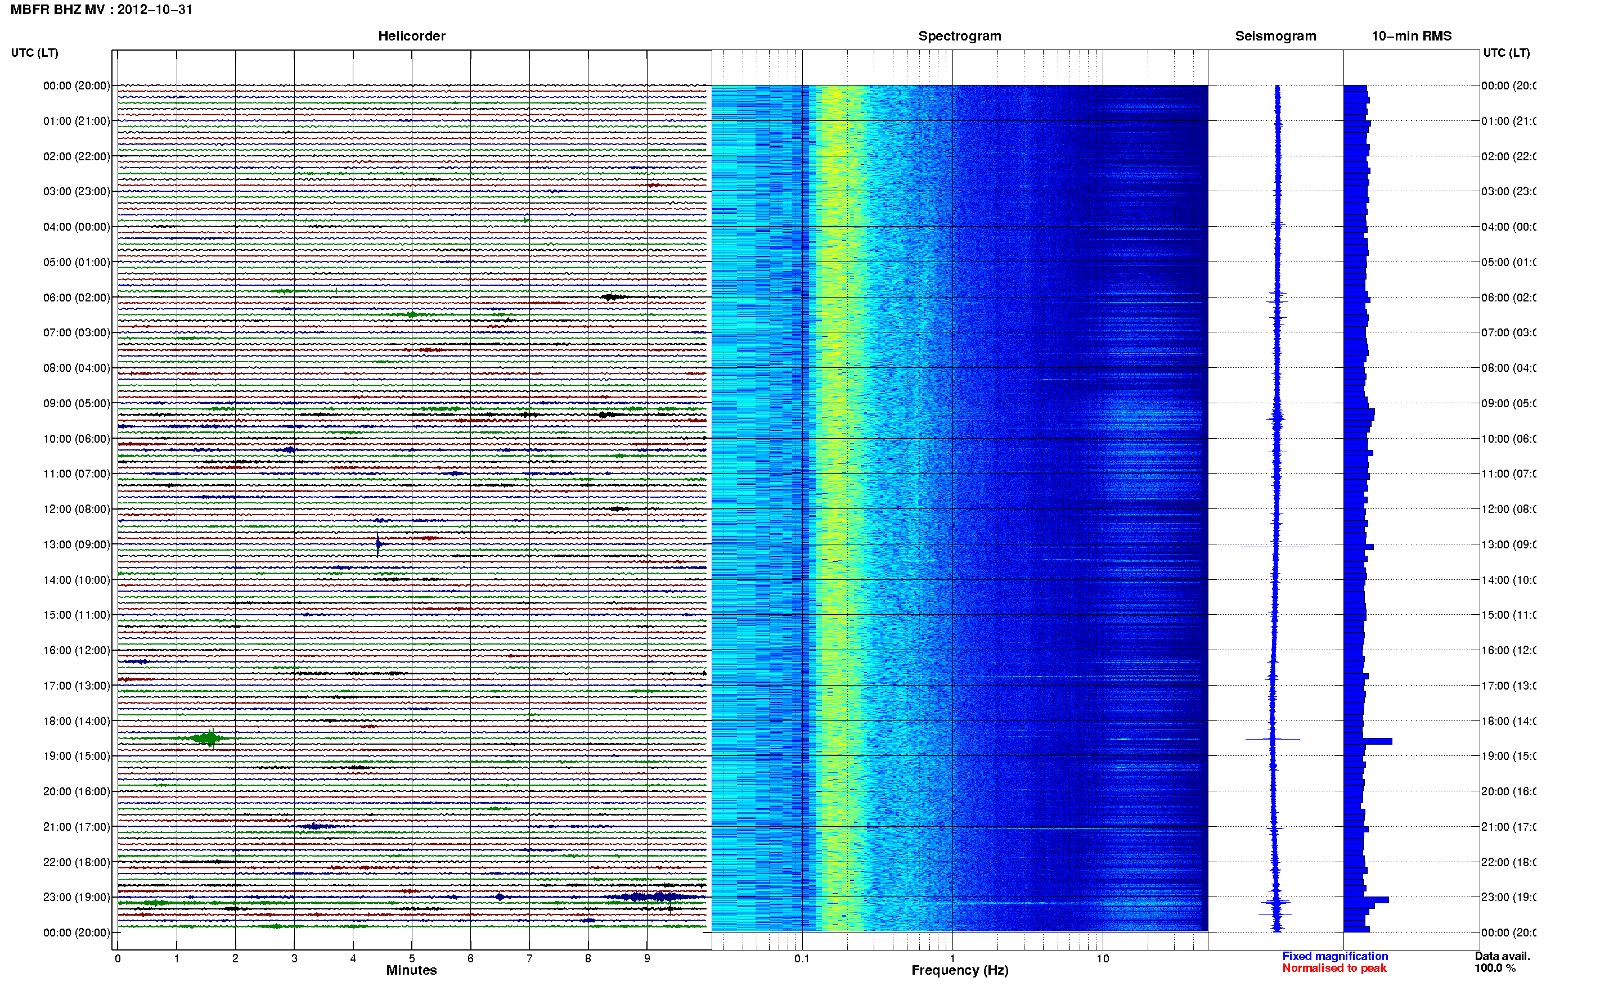
Task: Click the wide seismogram spike near 13:00
Action: coord(1274,547)
